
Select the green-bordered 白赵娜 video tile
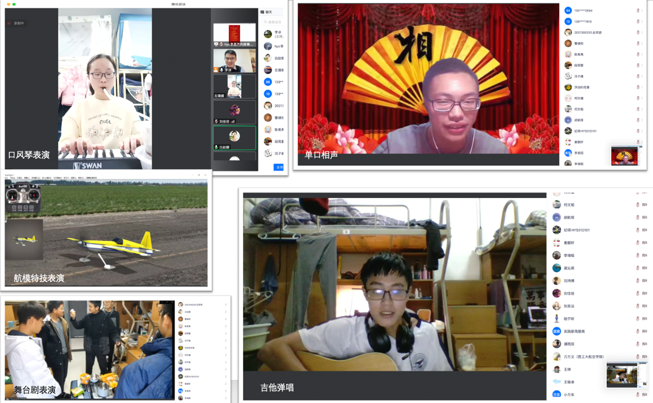tap(234, 138)
